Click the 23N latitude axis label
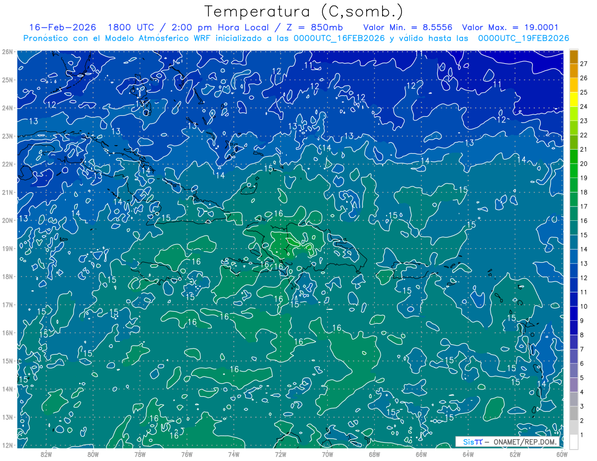Image resolution: width=597 pixels, height=461 pixels. coord(7,136)
